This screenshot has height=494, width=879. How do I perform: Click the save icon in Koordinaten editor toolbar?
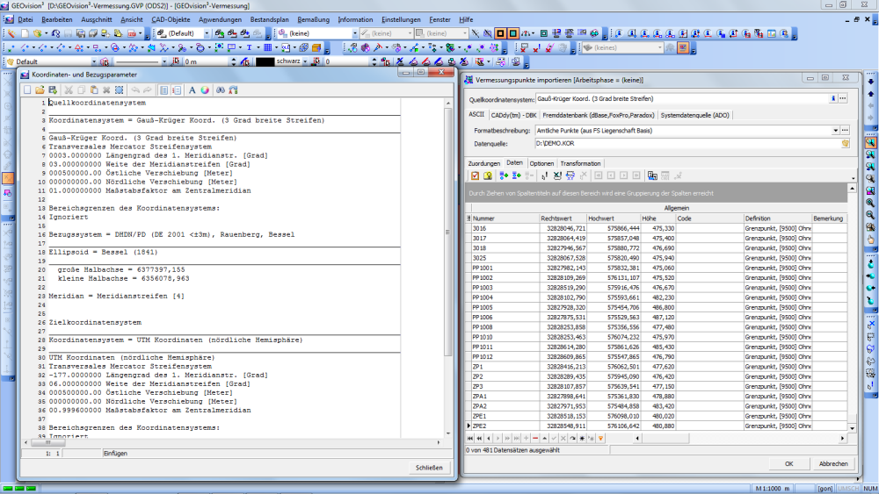pyautogui.click(x=53, y=90)
